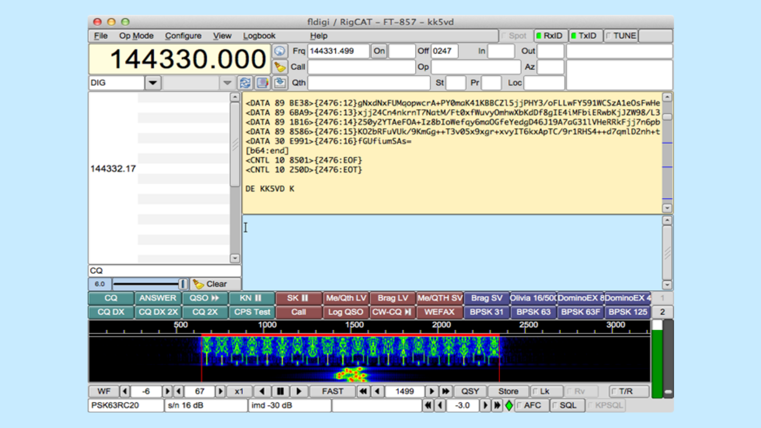Click the clipboard icon left of Qth
Screen dimensions: 761x428
(280, 83)
